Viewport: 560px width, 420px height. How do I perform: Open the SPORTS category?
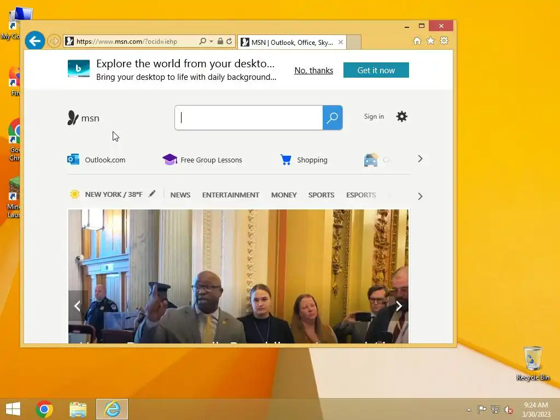[x=322, y=195]
